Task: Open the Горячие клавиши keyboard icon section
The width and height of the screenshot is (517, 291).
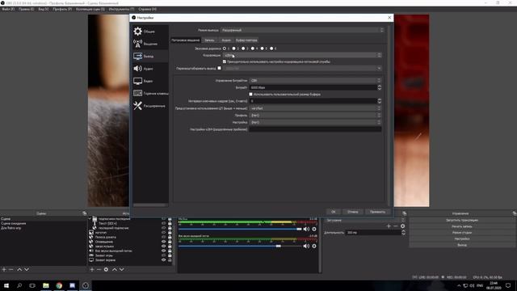Action: 138,94
